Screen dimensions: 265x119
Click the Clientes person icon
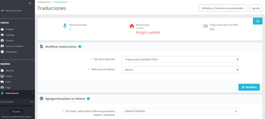(2, 41)
